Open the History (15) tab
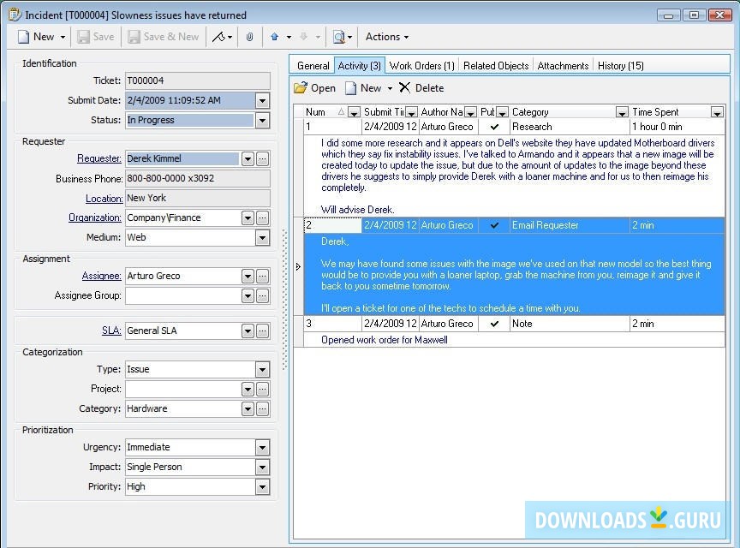Viewport: 740px width, 548px height. click(620, 66)
